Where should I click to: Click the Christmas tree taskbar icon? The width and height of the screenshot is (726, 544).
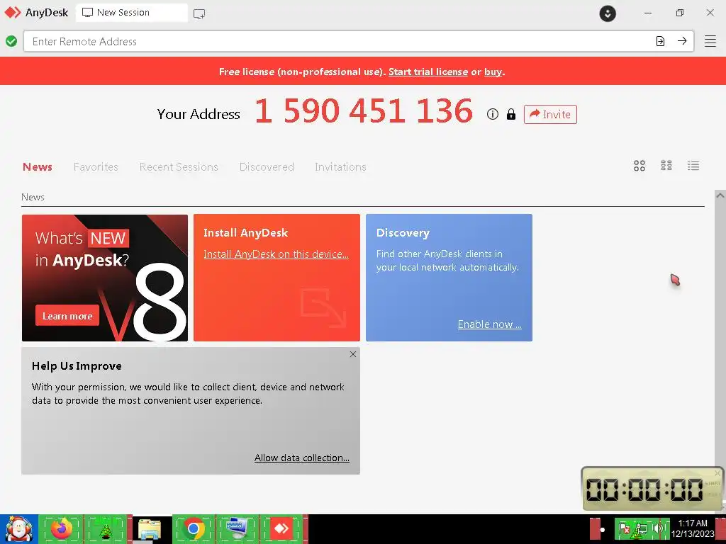pyautogui.click(x=106, y=529)
